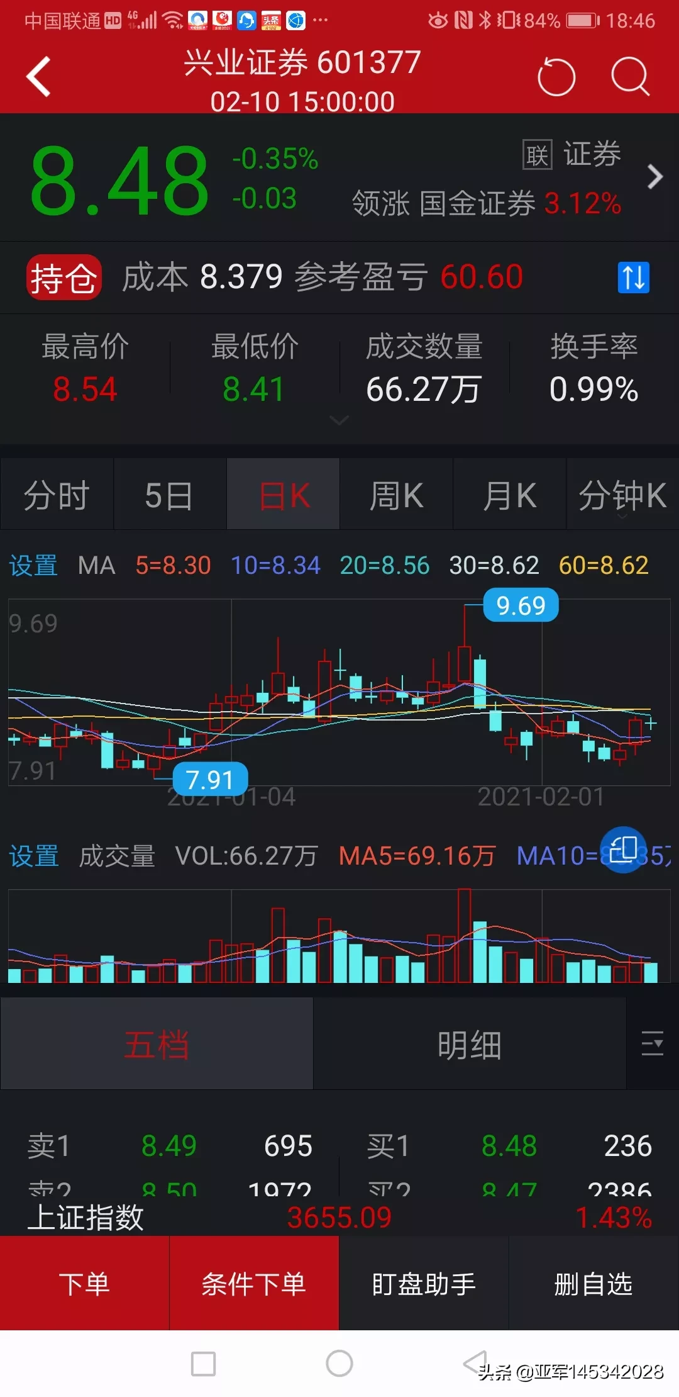Tap the Android home circle button
This screenshot has width=679, height=1397.
click(339, 1363)
